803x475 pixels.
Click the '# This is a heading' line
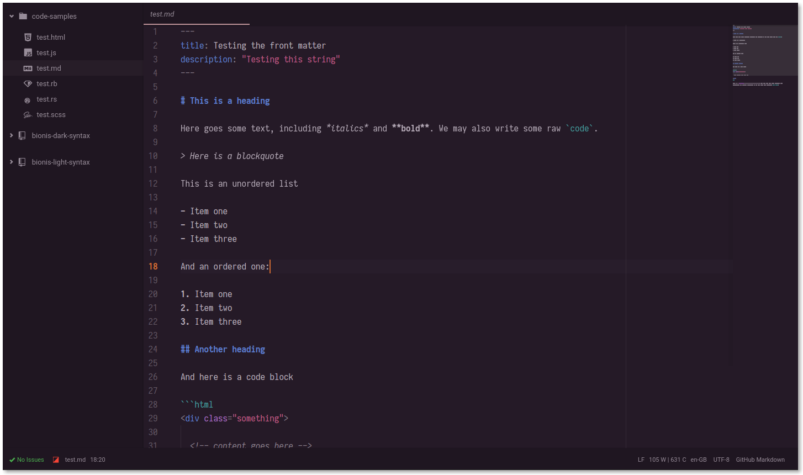pos(225,101)
